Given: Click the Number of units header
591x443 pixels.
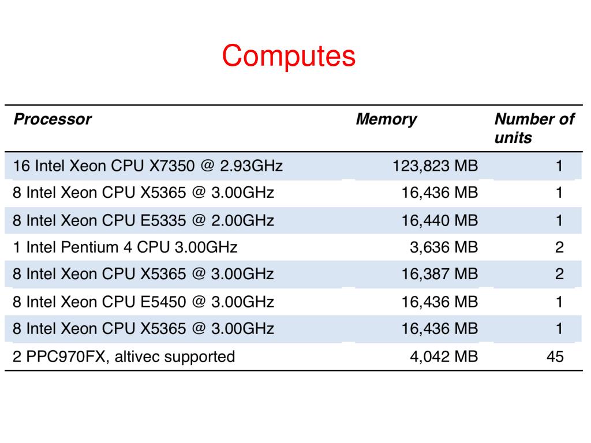Looking at the screenshot, I should 534,128.
